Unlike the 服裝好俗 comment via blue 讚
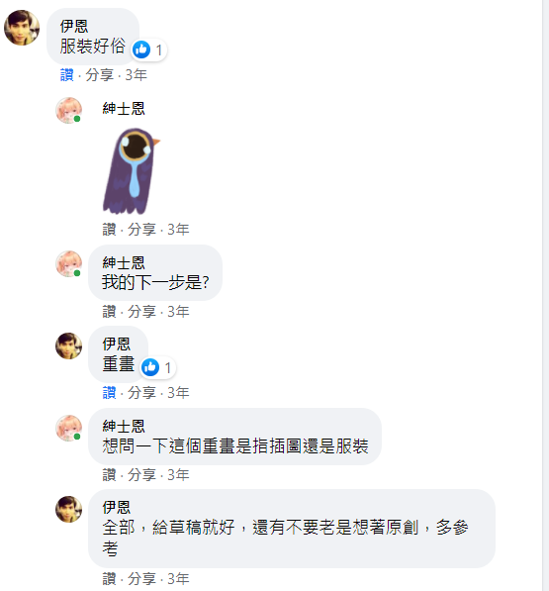 (x=67, y=75)
